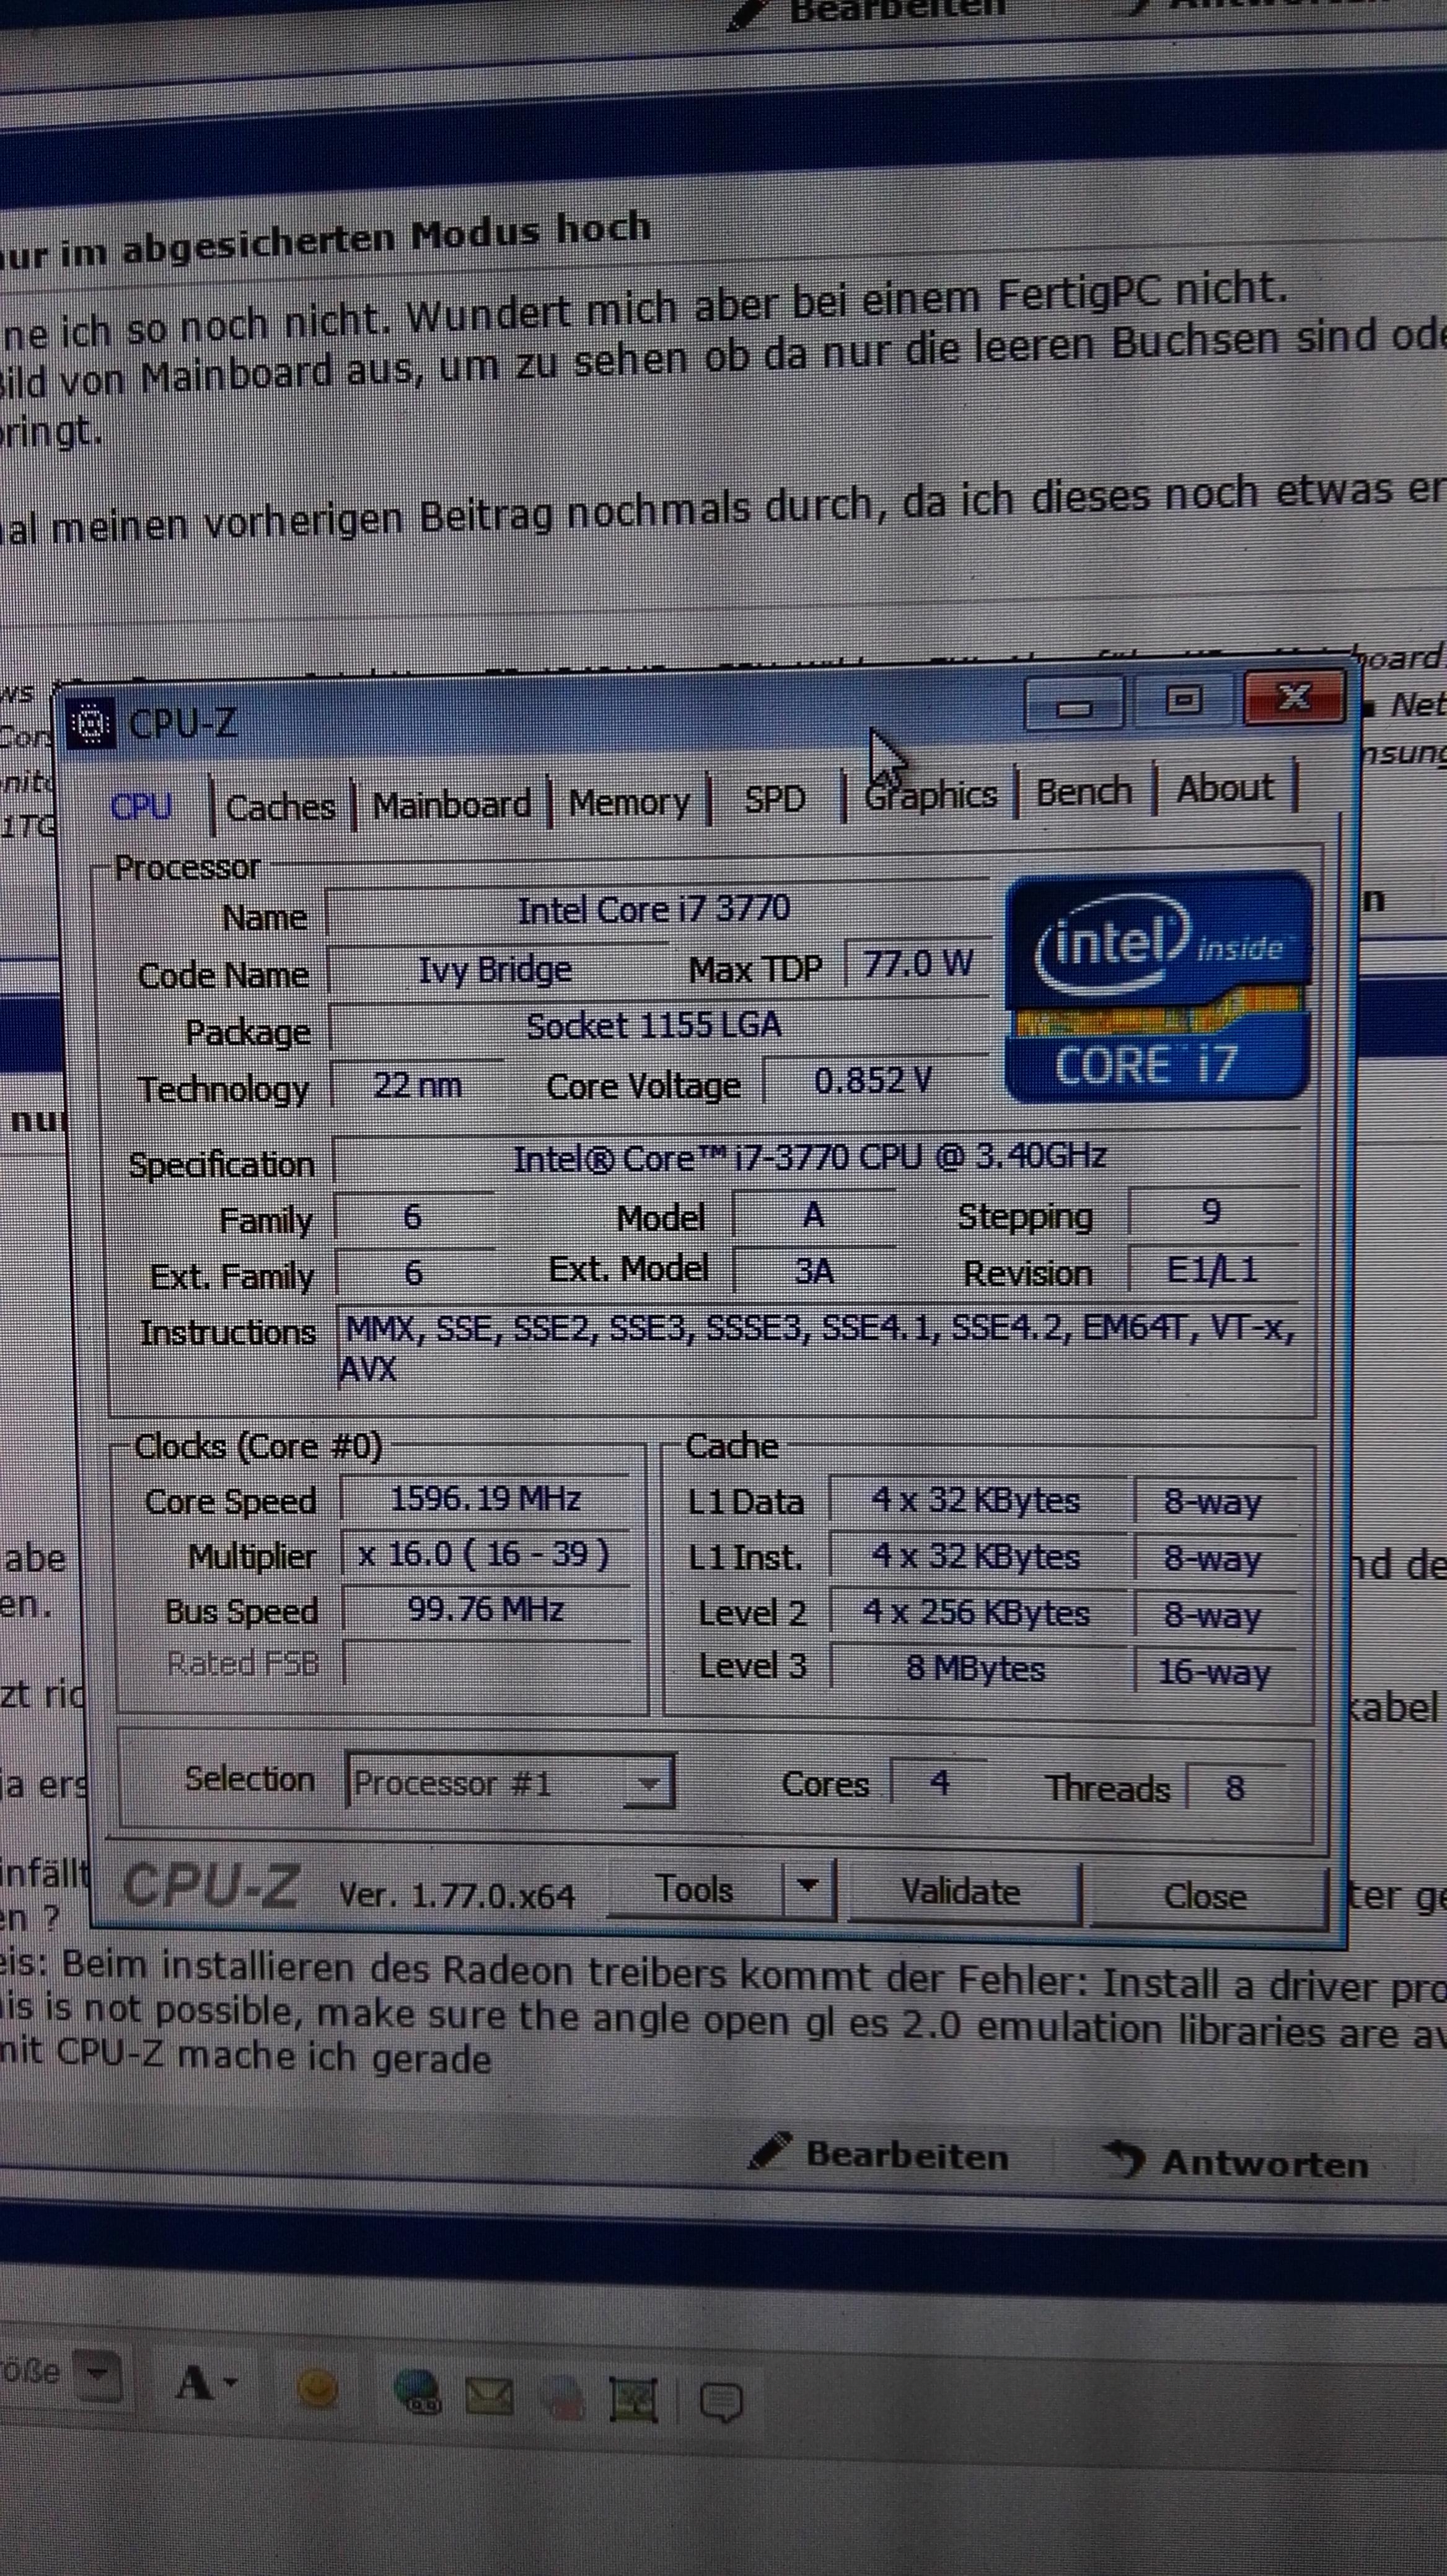Image resolution: width=1447 pixels, height=2576 pixels.
Task: Click the Intel Core i7 logo badge
Action: click(x=1158, y=987)
